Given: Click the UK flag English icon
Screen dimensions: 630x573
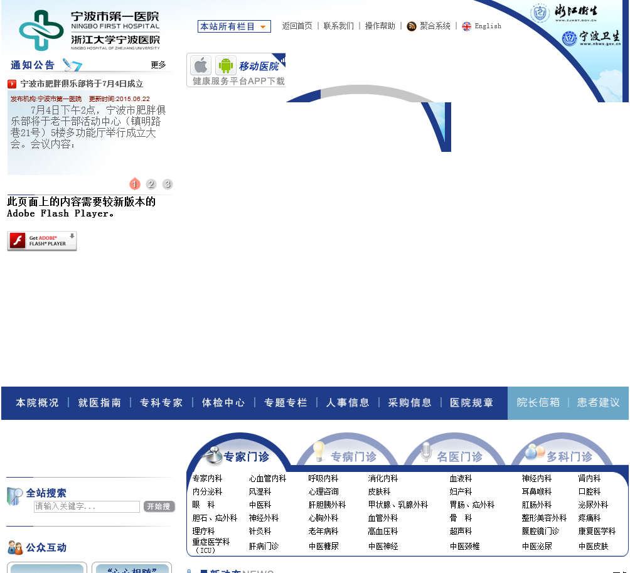Looking at the screenshot, I should [466, 26].
